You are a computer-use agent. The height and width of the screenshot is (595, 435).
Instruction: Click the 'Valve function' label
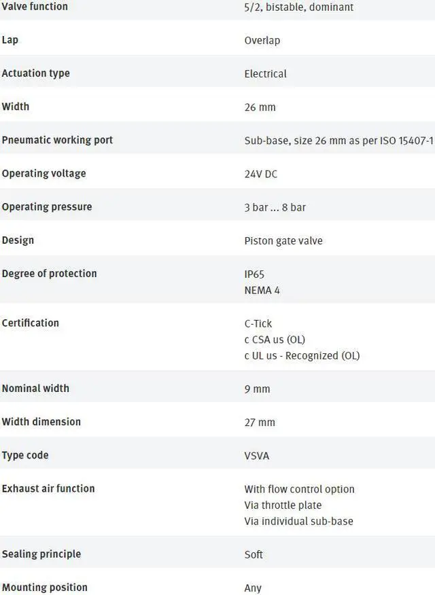pyautogui.click(x=35, y=7)
